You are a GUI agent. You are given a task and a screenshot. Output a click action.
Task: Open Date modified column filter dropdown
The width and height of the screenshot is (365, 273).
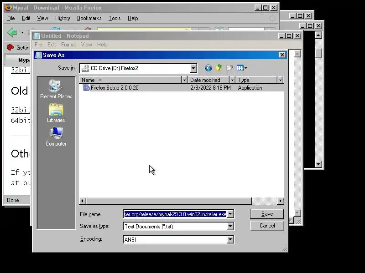232,80
